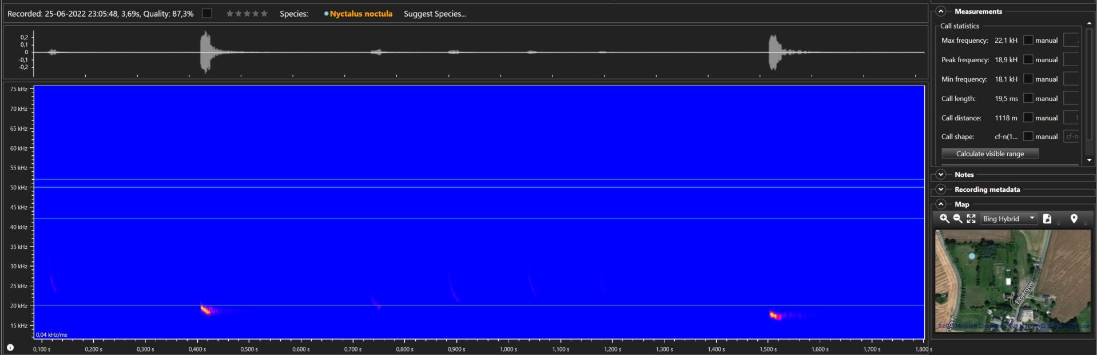This screenshot has width=1097, height=355.
Task: Expand the Notes section
Action: coord(941,175)
